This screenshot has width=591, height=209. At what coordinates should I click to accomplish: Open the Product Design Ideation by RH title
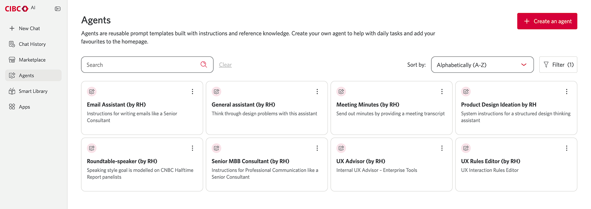point(499,105)
